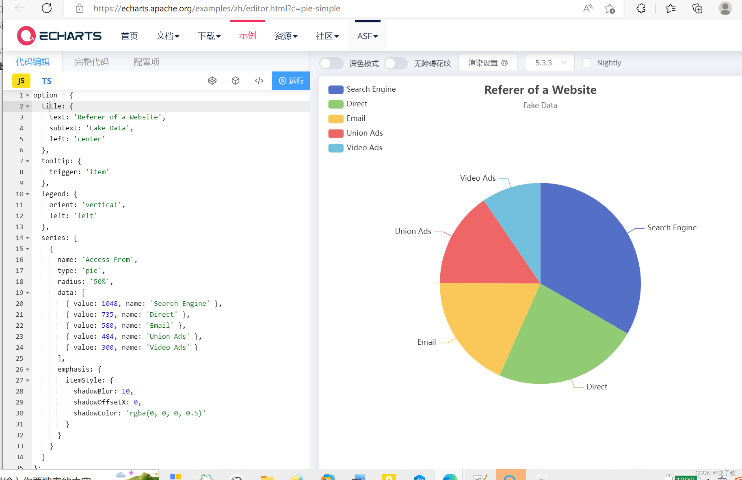Check the Nightly checkbox

pyautogui.click(x=587, y=63)
